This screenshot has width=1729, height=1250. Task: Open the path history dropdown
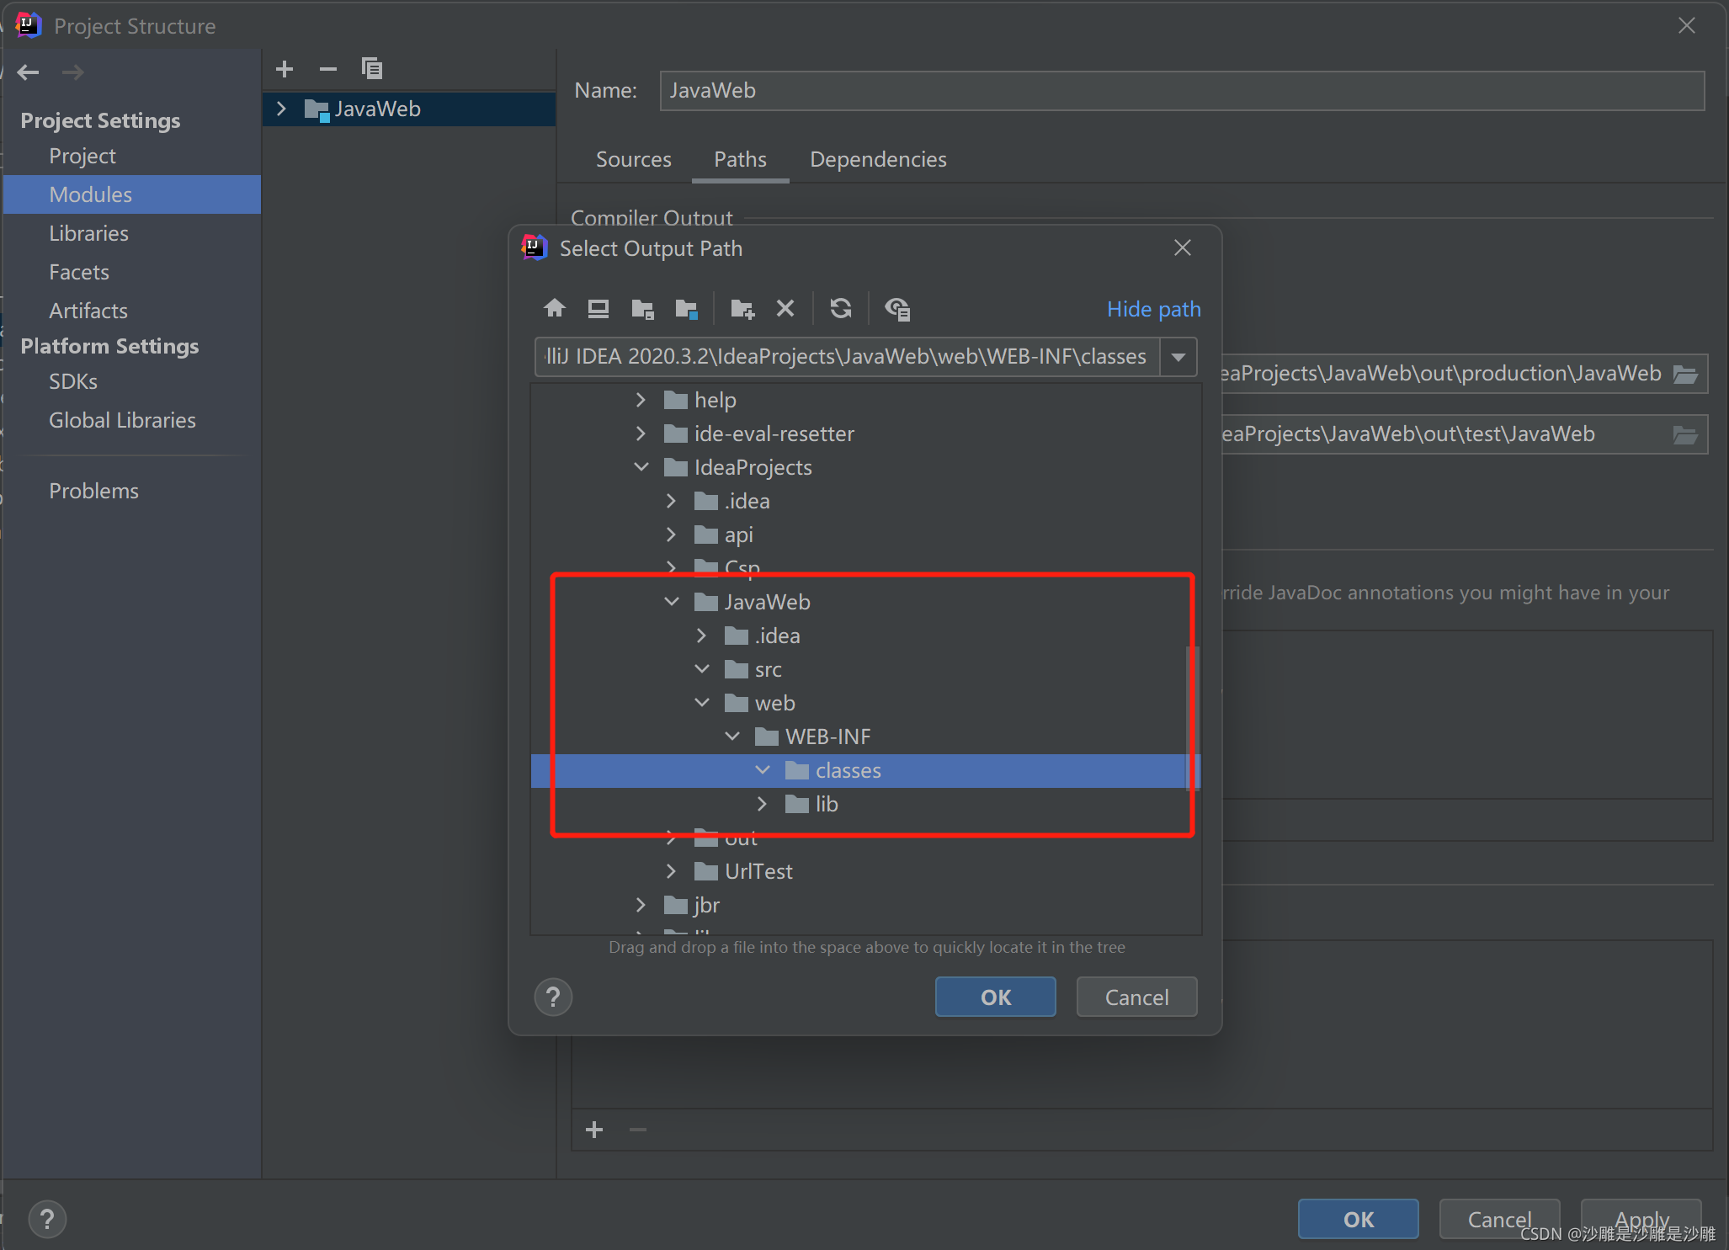tap(1178, 357)
